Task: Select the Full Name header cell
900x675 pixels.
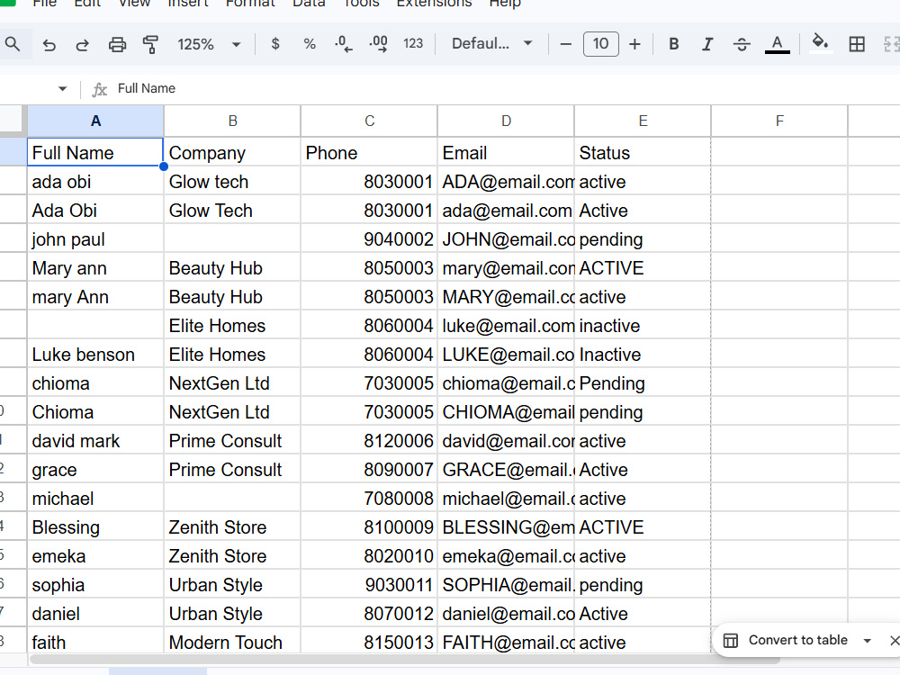Action: pyautogui.click(x=95, y=153)
